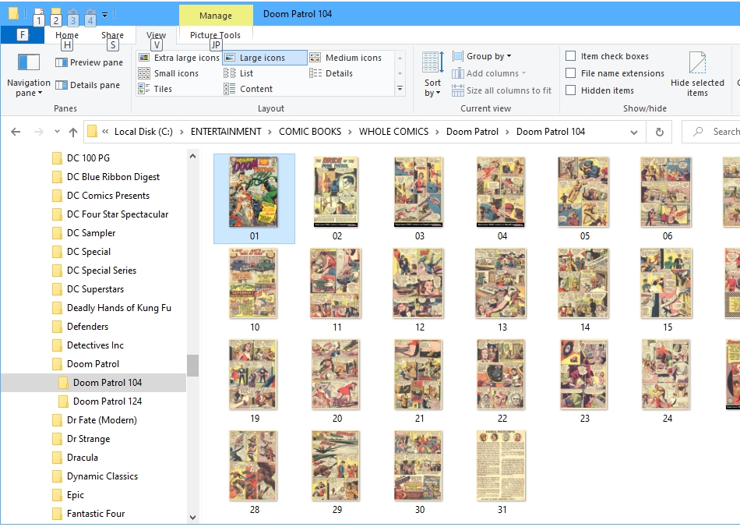Click the Fantastic Four folder icon
The image size is (740, 527).
pos(57,514)
